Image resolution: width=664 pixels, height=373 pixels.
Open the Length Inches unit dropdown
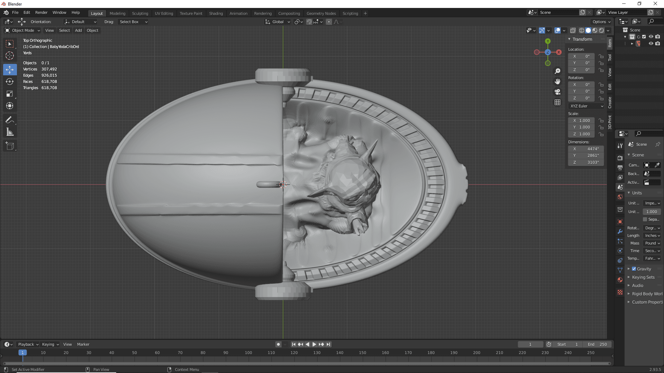(652, 236)
